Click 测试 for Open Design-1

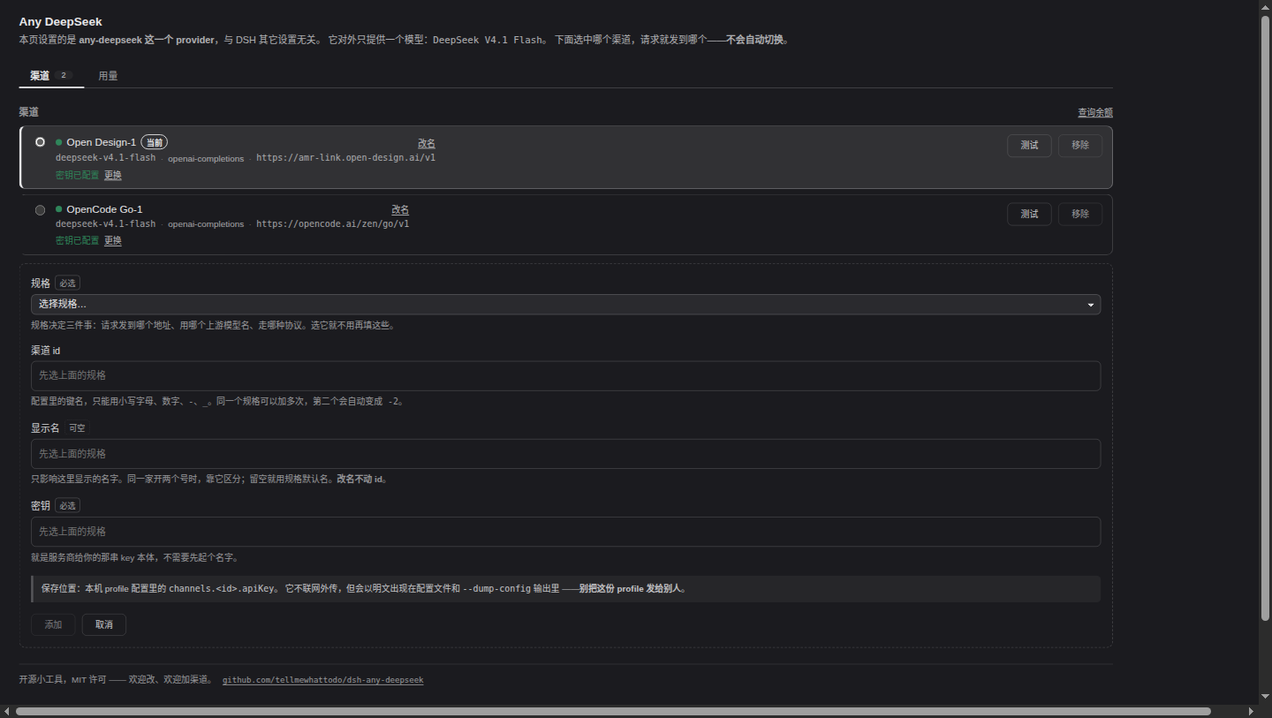click(x=1029, y=146)
